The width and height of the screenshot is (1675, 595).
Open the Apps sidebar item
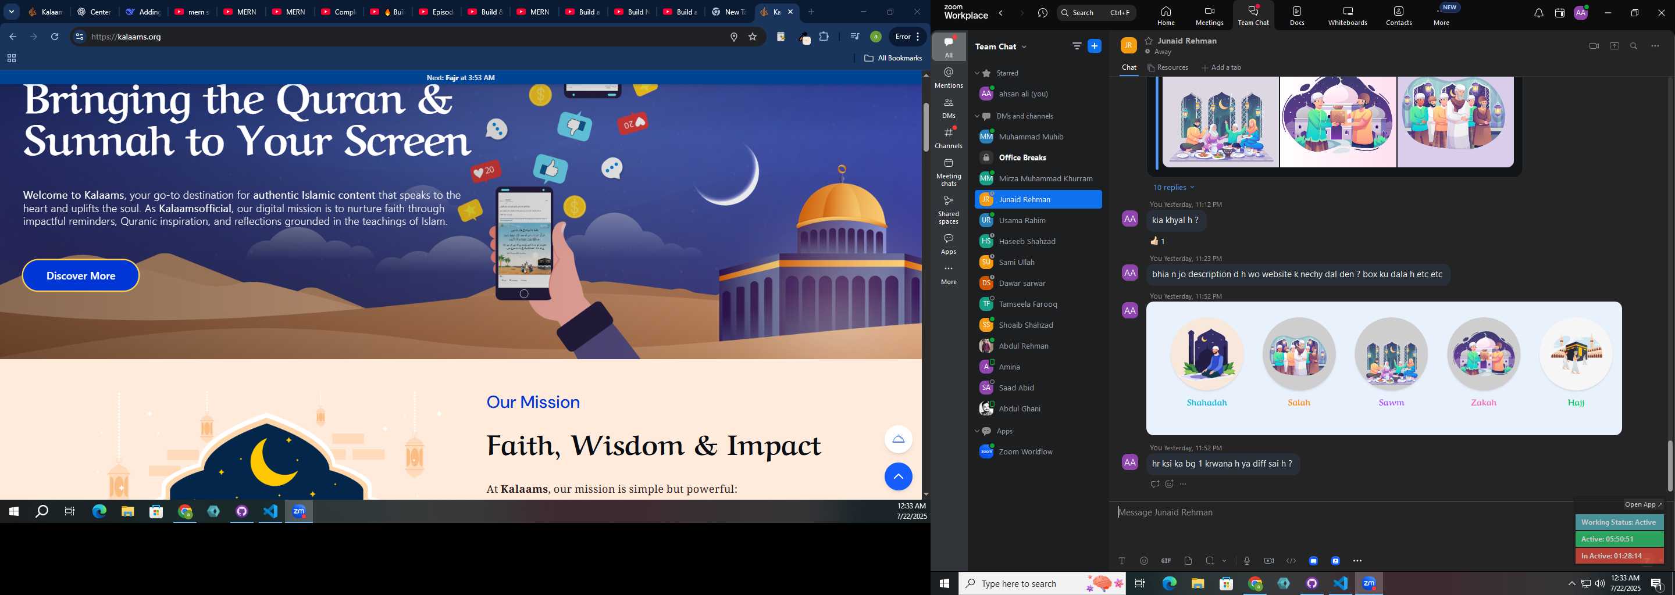click(x=949, y=244)
